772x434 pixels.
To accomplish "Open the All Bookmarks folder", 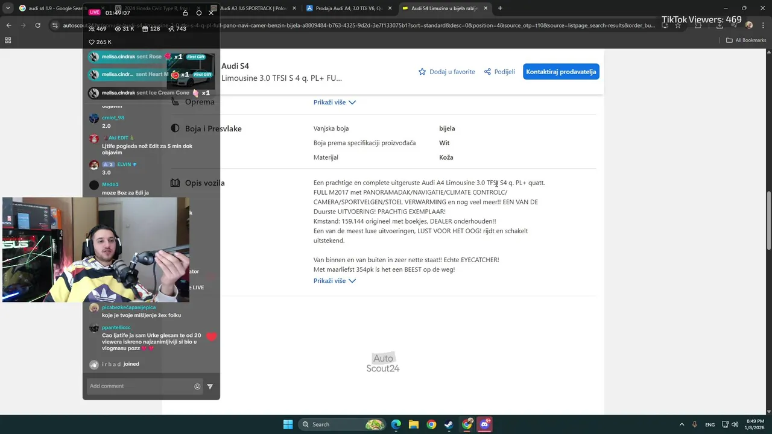I will pyautogui.click(x=746, y=40).
